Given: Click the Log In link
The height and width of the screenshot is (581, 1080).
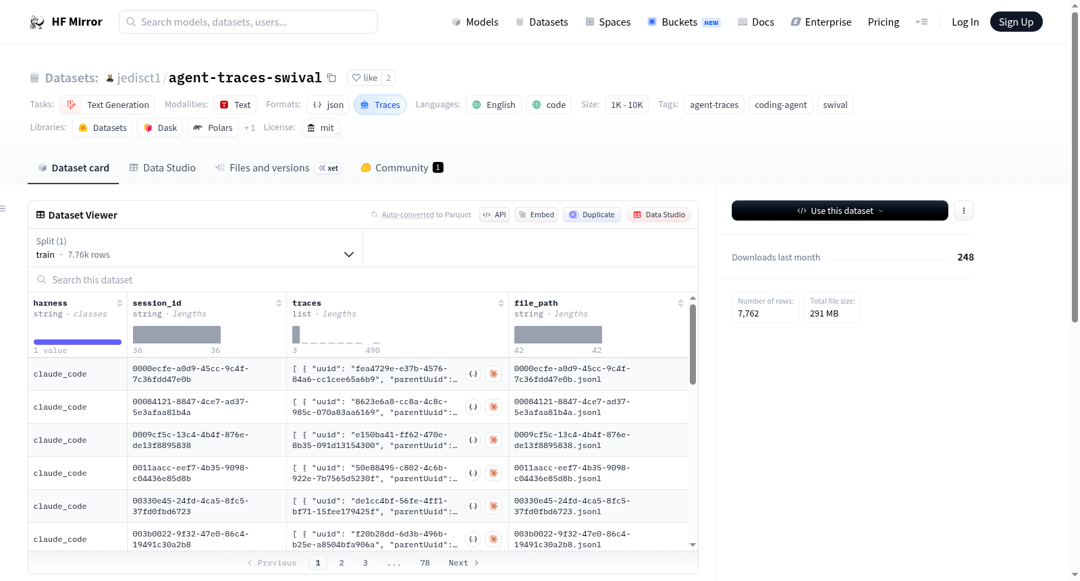Looking at the screenshot, I should [x=965, y=22].
